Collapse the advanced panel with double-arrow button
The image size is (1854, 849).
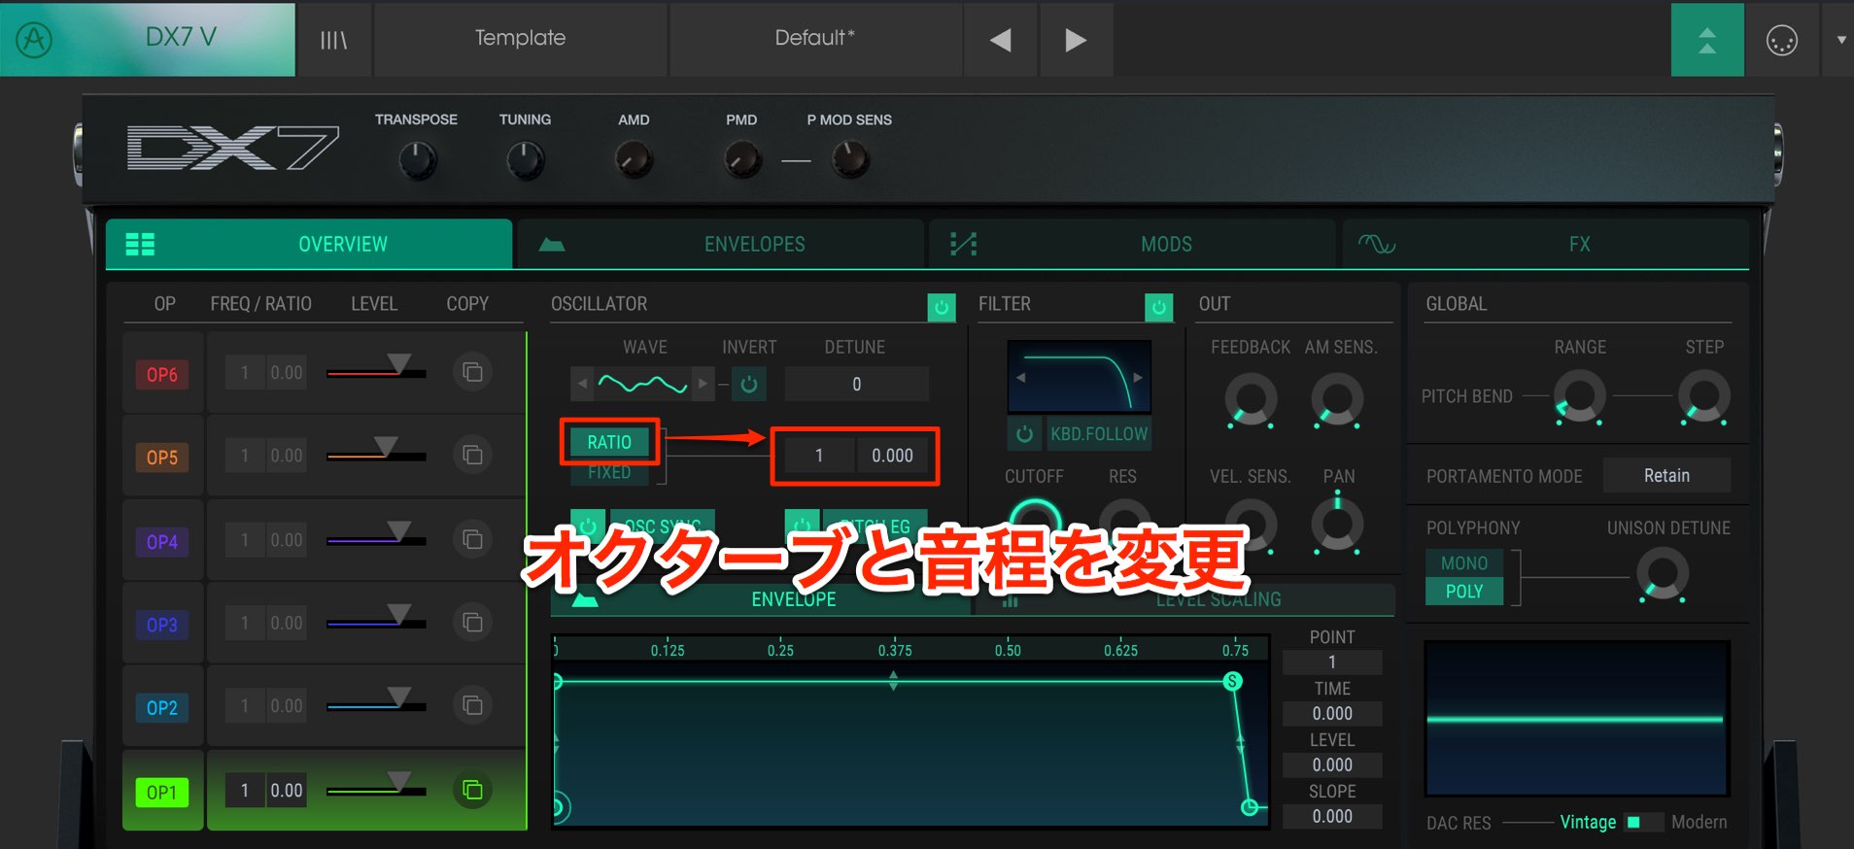coord(1707,40)
